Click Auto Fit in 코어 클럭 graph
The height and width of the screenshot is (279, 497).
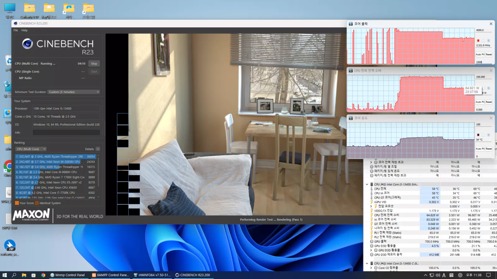click(480, 55)
